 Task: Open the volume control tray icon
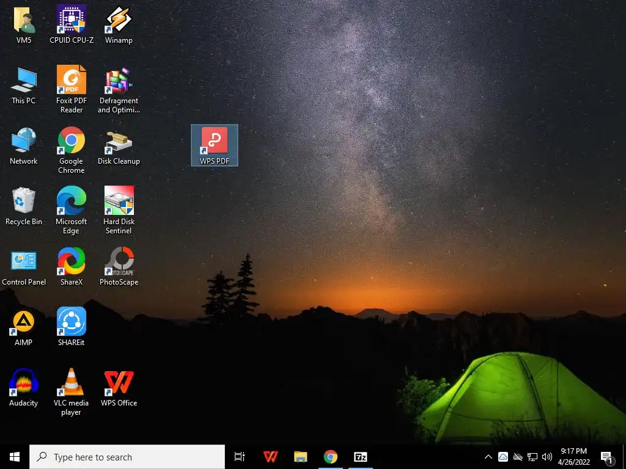pyautogui.click(x=547, y=457)
